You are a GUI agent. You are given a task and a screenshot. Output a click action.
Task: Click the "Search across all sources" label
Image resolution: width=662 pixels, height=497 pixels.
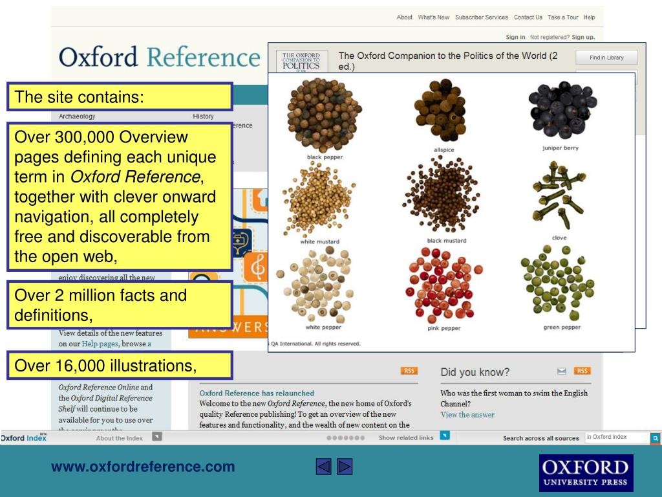[541, 438]
